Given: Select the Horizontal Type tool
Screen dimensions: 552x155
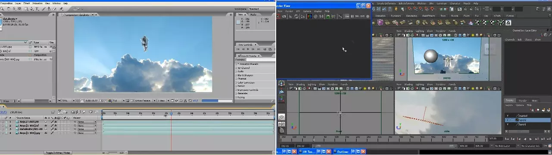Looking at the screenshot, I should (37, 9).
